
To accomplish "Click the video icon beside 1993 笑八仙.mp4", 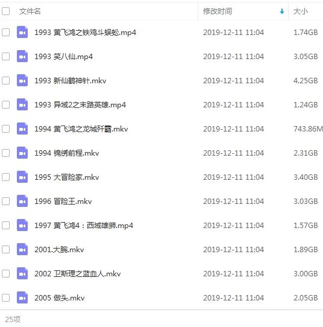I will tap(22, 56).
